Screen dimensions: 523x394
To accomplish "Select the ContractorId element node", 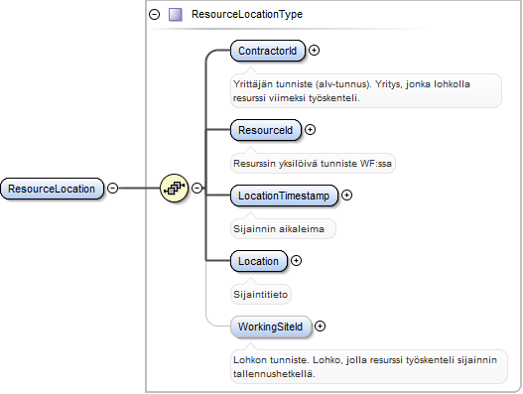I will tap(268, 51).
